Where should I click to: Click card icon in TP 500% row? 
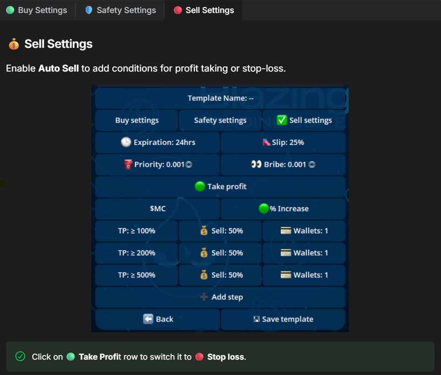point(286,275)
